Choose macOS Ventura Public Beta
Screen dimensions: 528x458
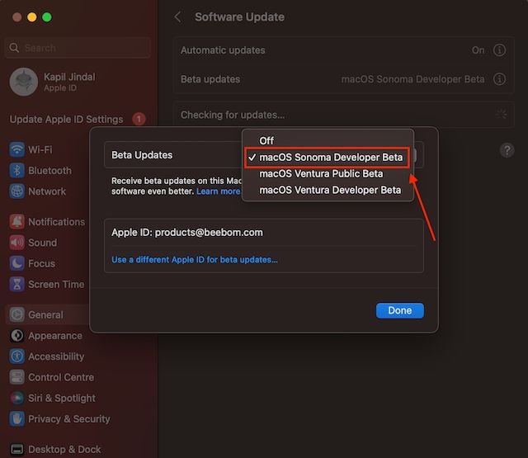[321, 173]
